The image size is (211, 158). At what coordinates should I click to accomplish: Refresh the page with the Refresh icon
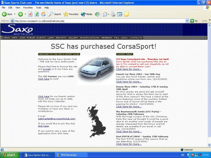click(x=37, y=14)
